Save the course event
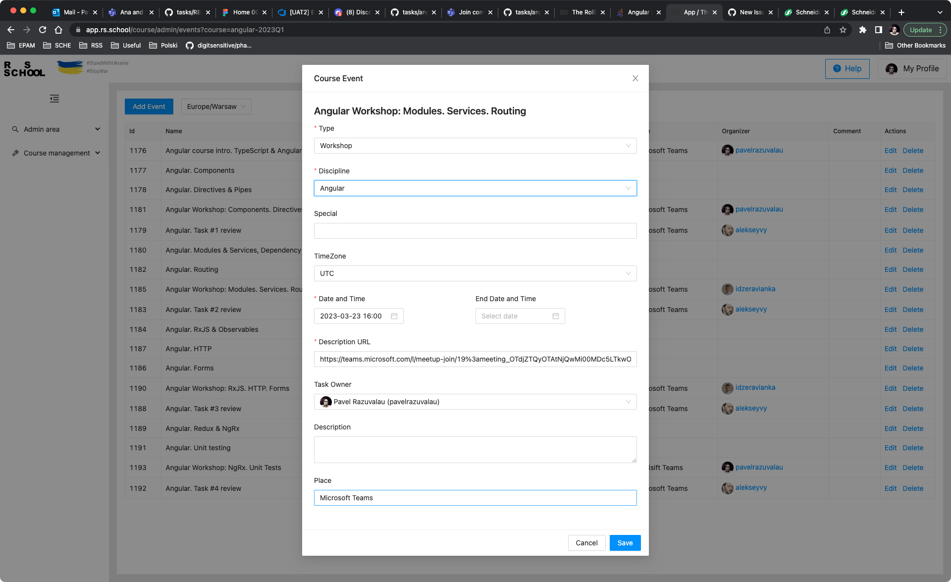 [x=625, y=543]
